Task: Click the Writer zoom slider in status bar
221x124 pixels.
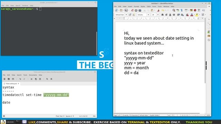Action: (197, 115)
